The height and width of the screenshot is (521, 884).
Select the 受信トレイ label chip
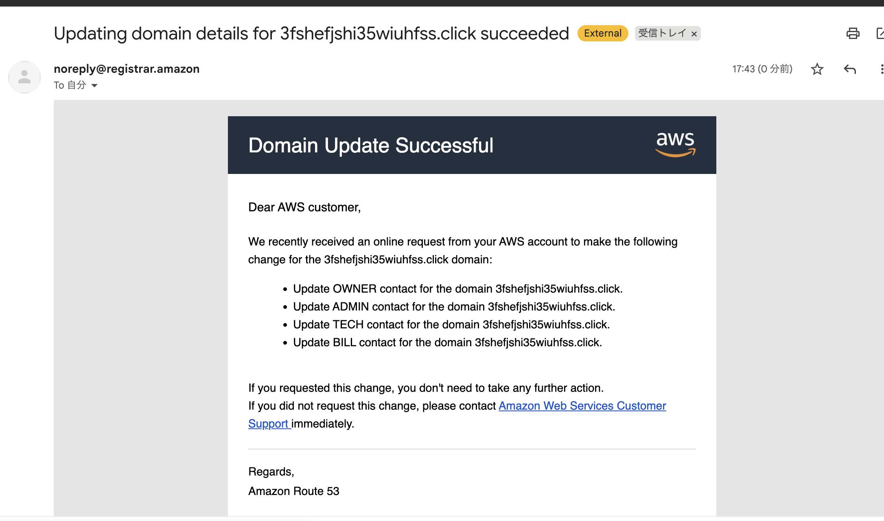661,33
